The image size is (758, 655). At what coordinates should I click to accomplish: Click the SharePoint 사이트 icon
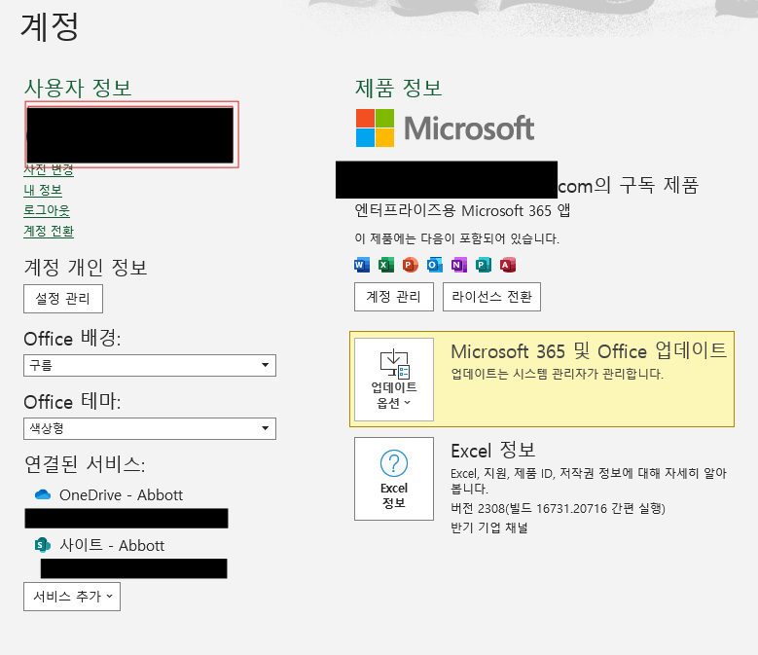(43, 545)
